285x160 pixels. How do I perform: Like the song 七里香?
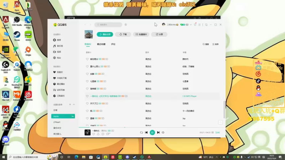pos(87,81)
